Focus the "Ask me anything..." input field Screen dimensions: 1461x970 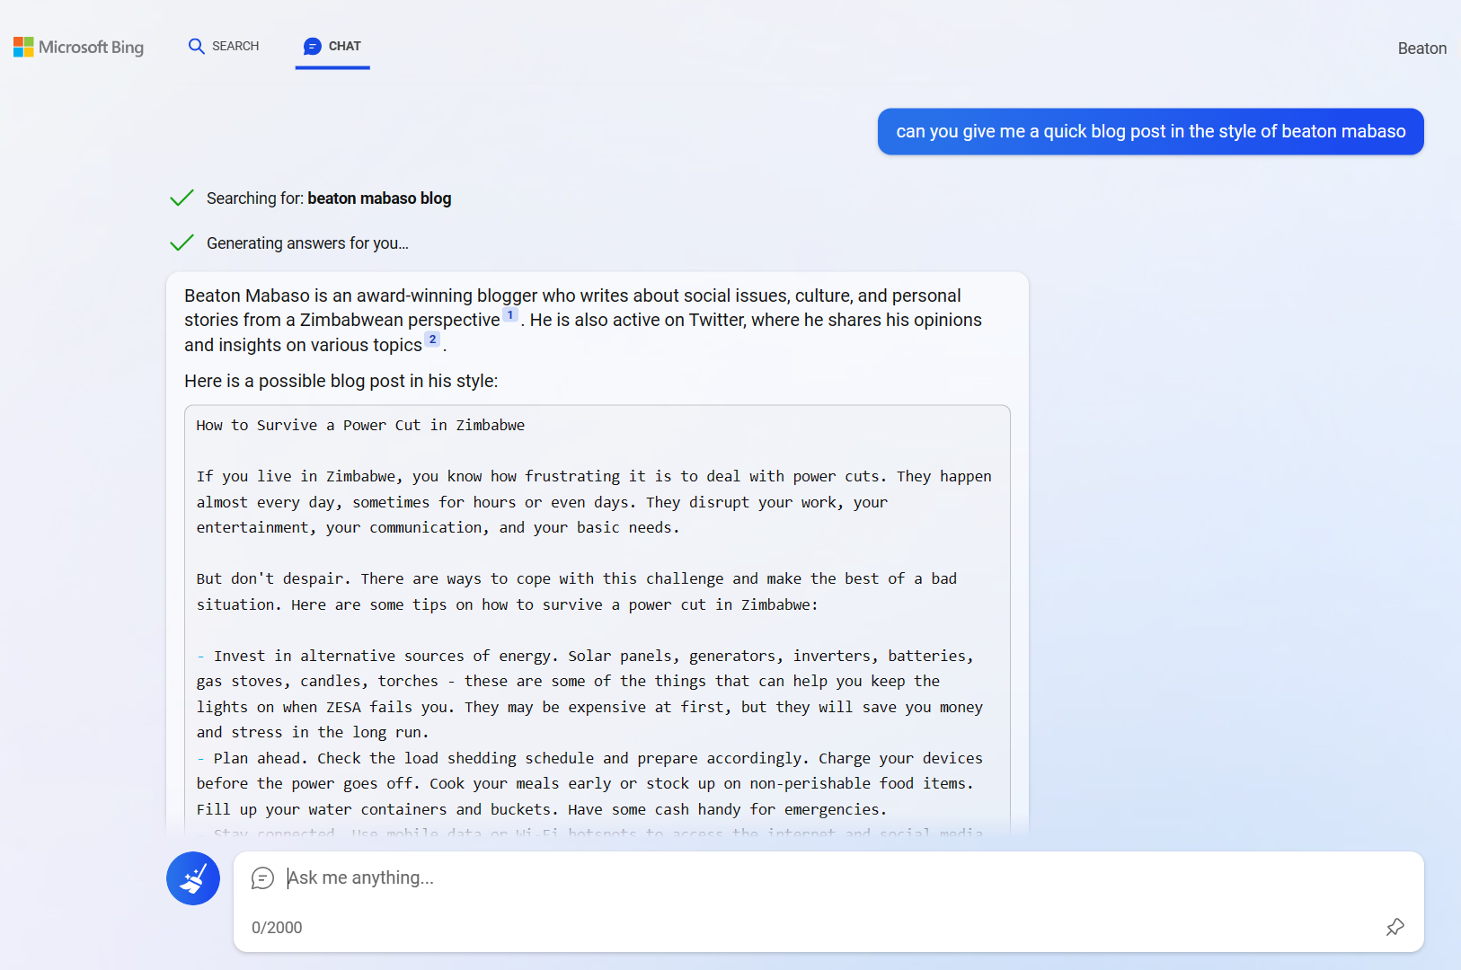pos(809,878)
